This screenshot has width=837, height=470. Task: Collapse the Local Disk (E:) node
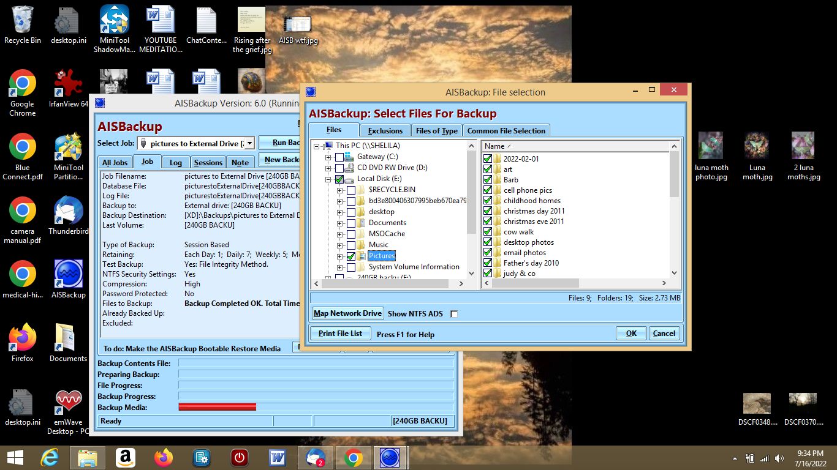(328, 179)
